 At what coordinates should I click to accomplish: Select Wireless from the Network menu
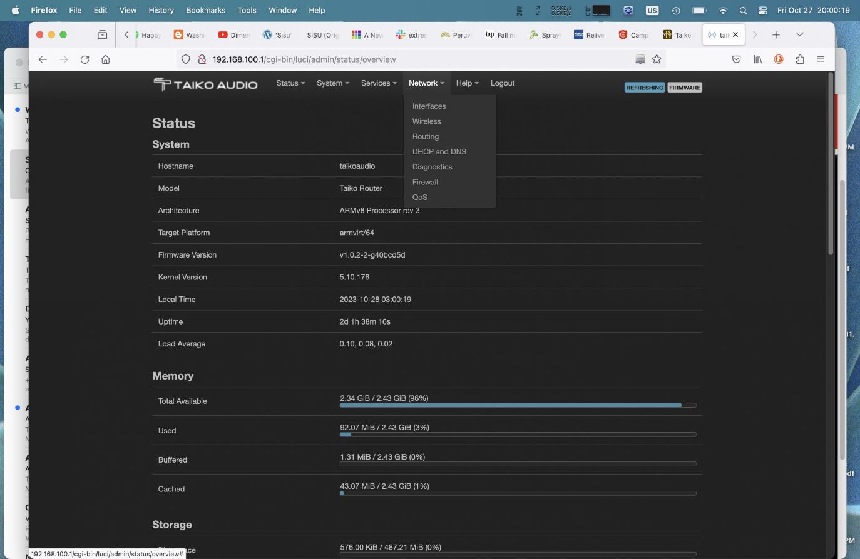[x=426, y=121]
